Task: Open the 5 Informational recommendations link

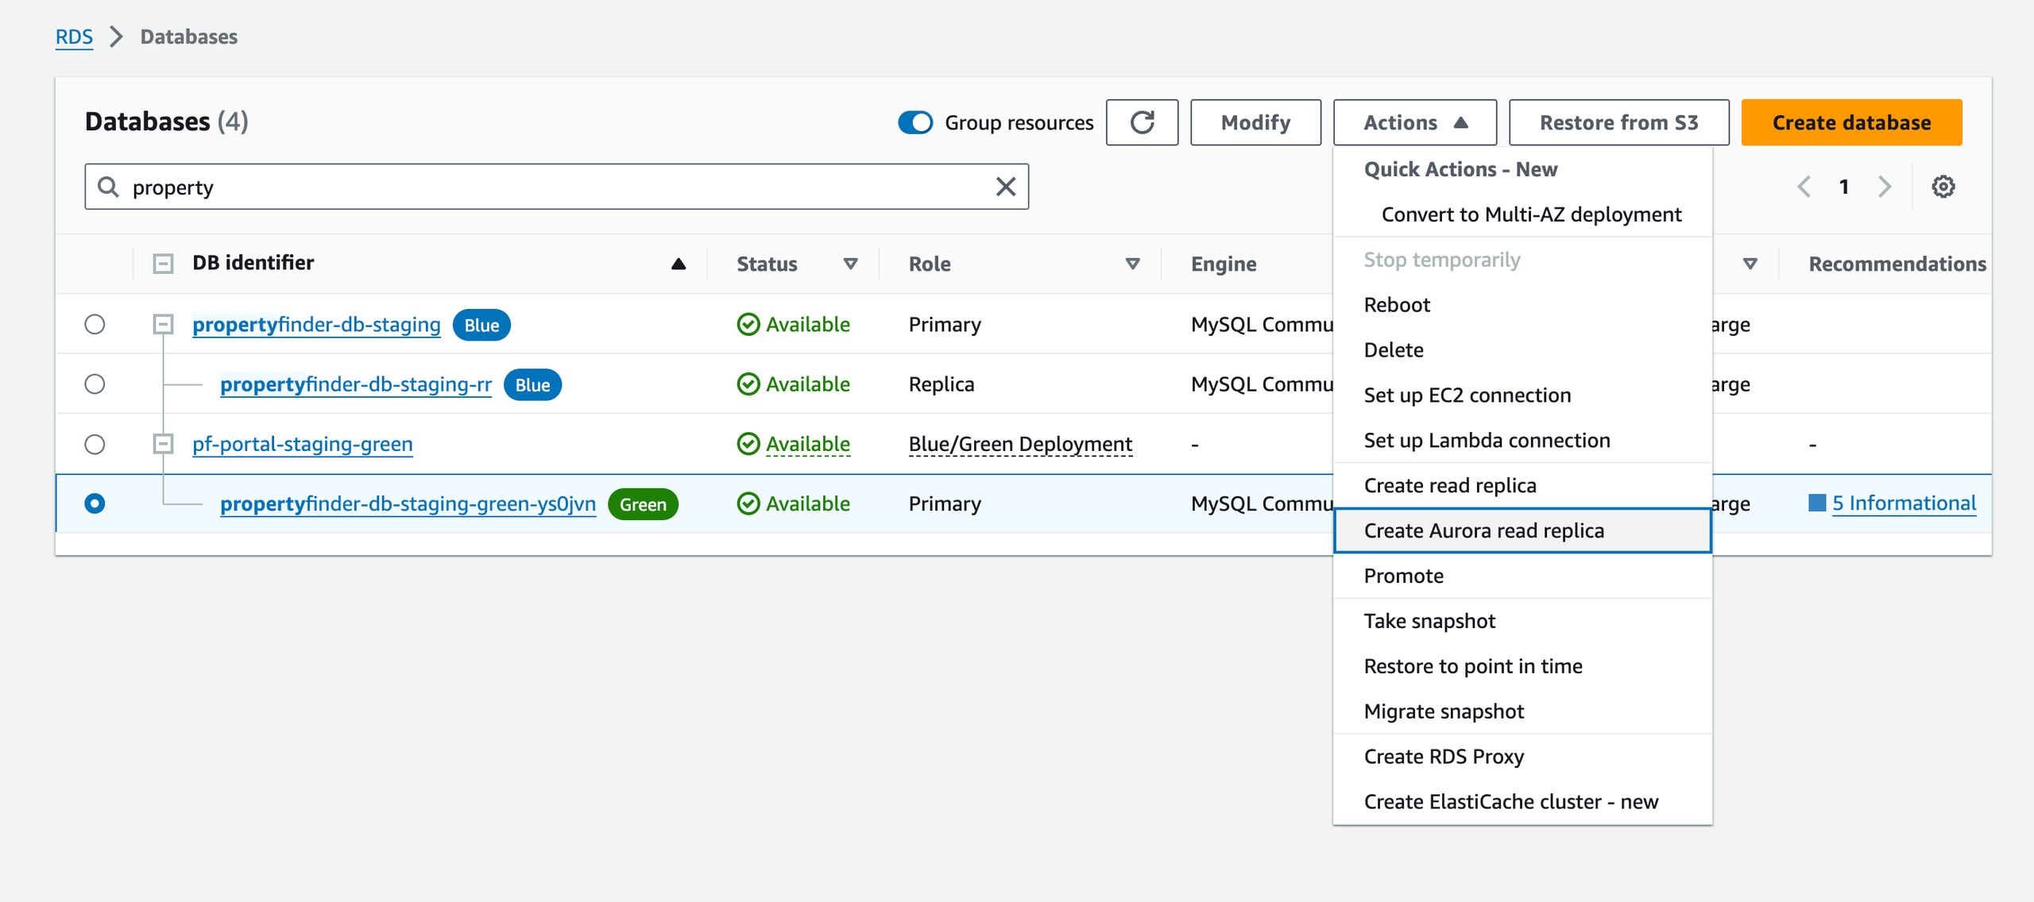Action: coord(1904,503)
